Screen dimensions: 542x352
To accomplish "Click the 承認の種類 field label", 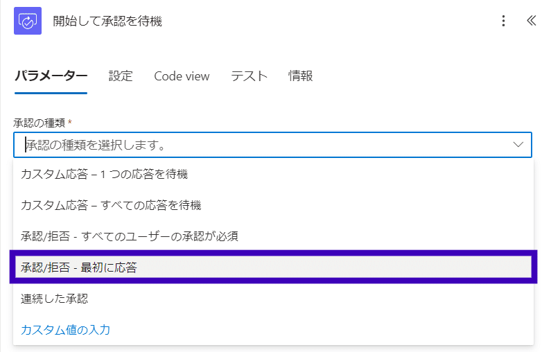I will [39, 123].
